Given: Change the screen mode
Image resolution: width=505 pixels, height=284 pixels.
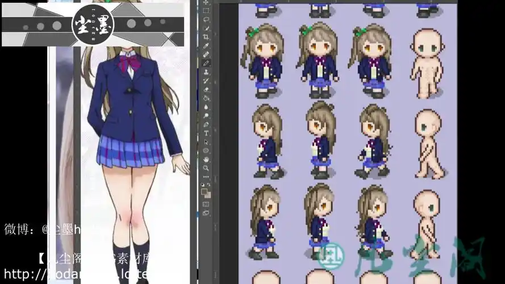Looking at the screenshot, I should tap(206, 213).
